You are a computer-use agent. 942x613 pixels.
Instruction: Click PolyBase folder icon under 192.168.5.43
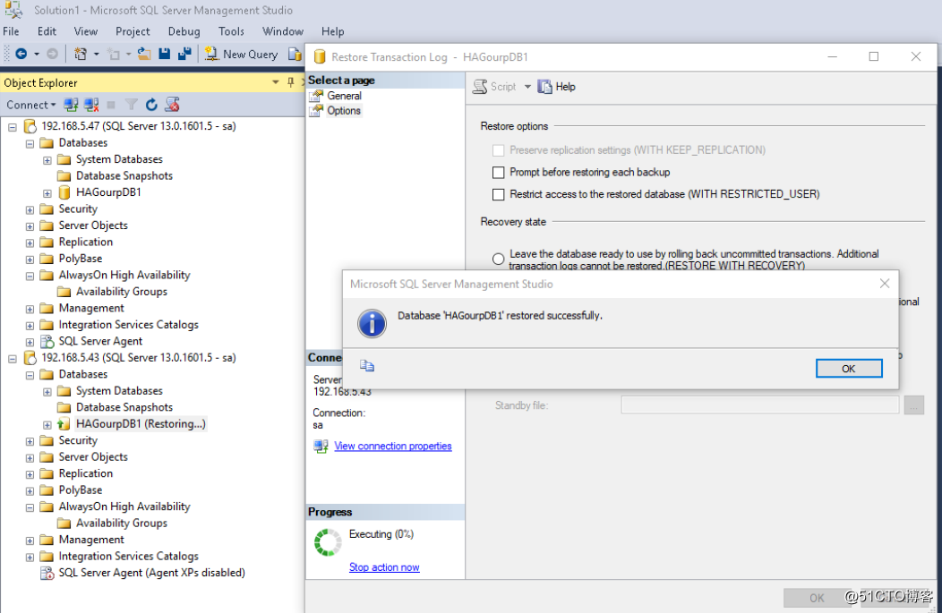(x=47, y=490)
